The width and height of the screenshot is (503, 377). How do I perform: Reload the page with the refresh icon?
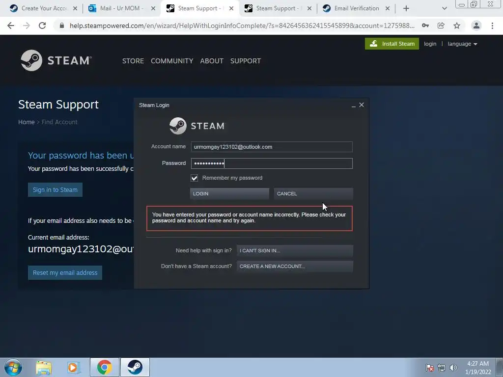click(x=42, y=26)
